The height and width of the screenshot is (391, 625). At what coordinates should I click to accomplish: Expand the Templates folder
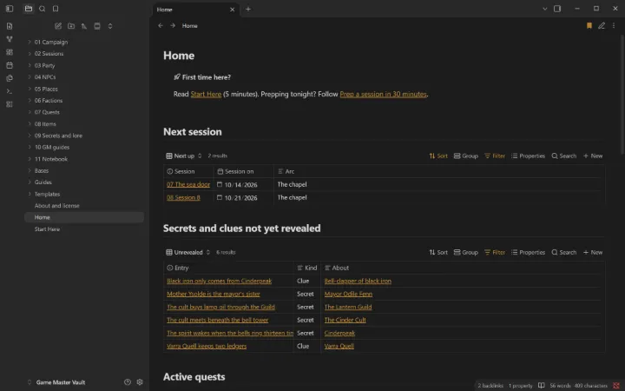[x=47, y=194]
